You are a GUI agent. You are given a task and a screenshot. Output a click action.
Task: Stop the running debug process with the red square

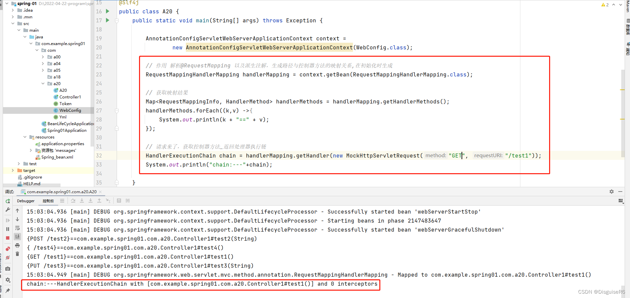(x=8, y=238)
